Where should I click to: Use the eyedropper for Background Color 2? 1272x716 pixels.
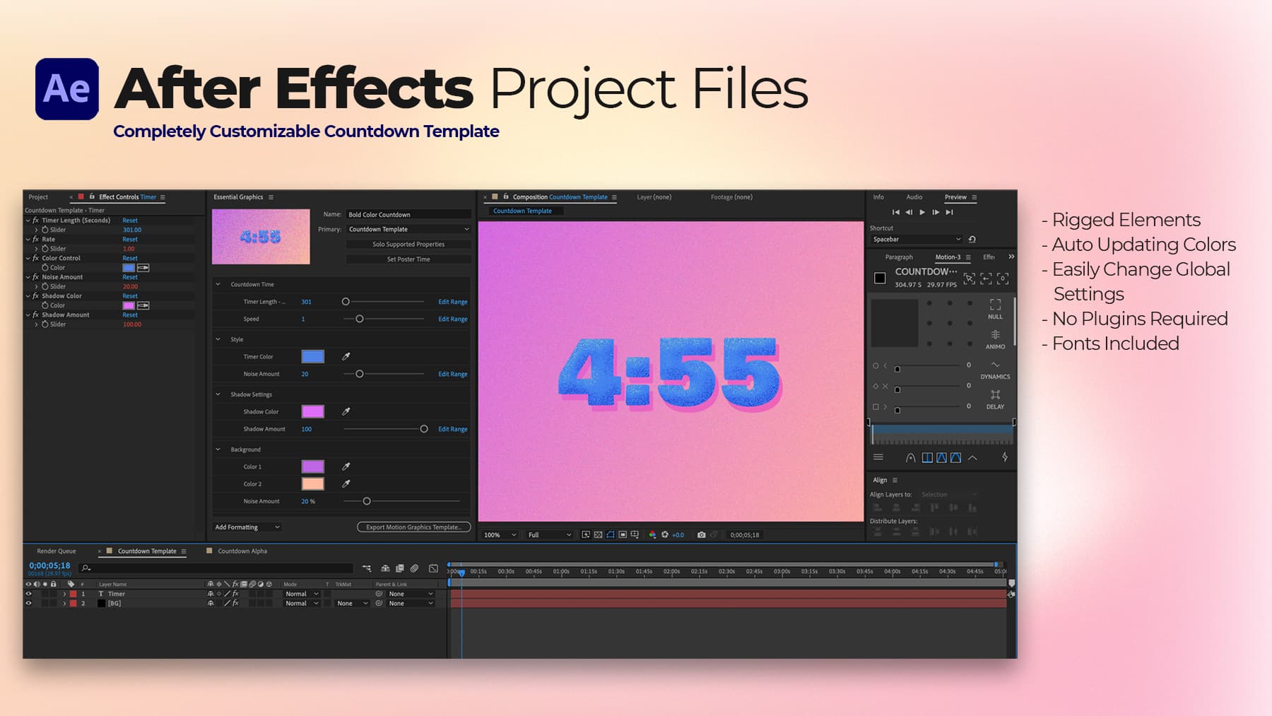coord(346,483)
